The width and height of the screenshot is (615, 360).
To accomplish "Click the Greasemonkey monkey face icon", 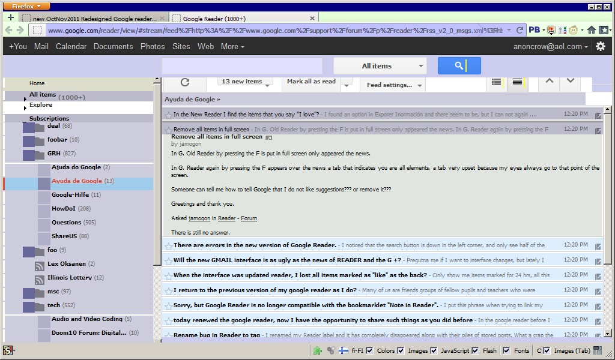I will (574, 30).
